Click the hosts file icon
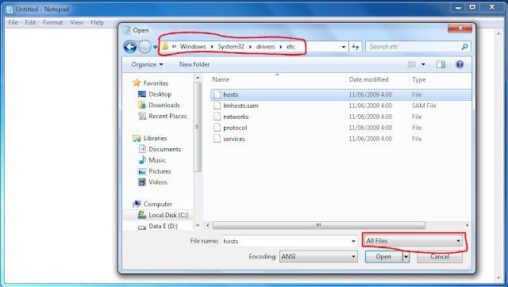 pyautogui.click(x=217, y=94)
